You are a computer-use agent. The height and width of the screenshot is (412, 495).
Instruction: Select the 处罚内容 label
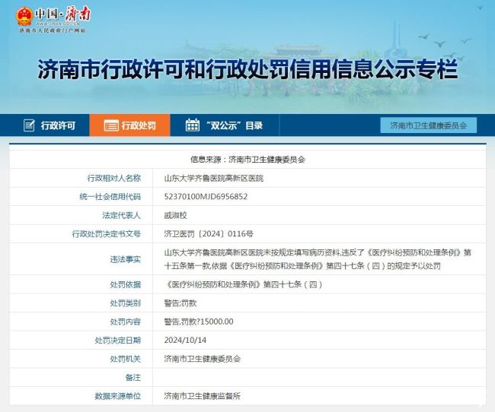[125, 322]
